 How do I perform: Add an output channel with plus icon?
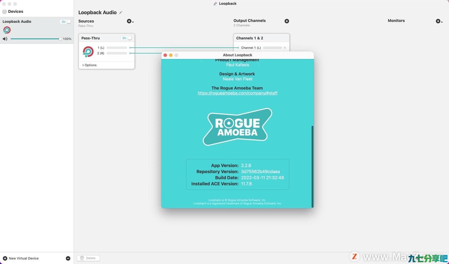pos(287,21)
